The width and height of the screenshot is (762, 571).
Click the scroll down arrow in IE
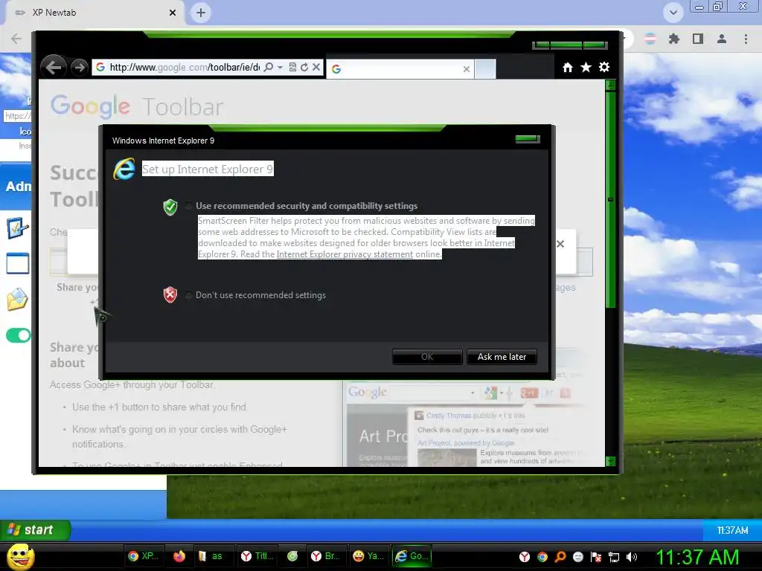[611, 461]
